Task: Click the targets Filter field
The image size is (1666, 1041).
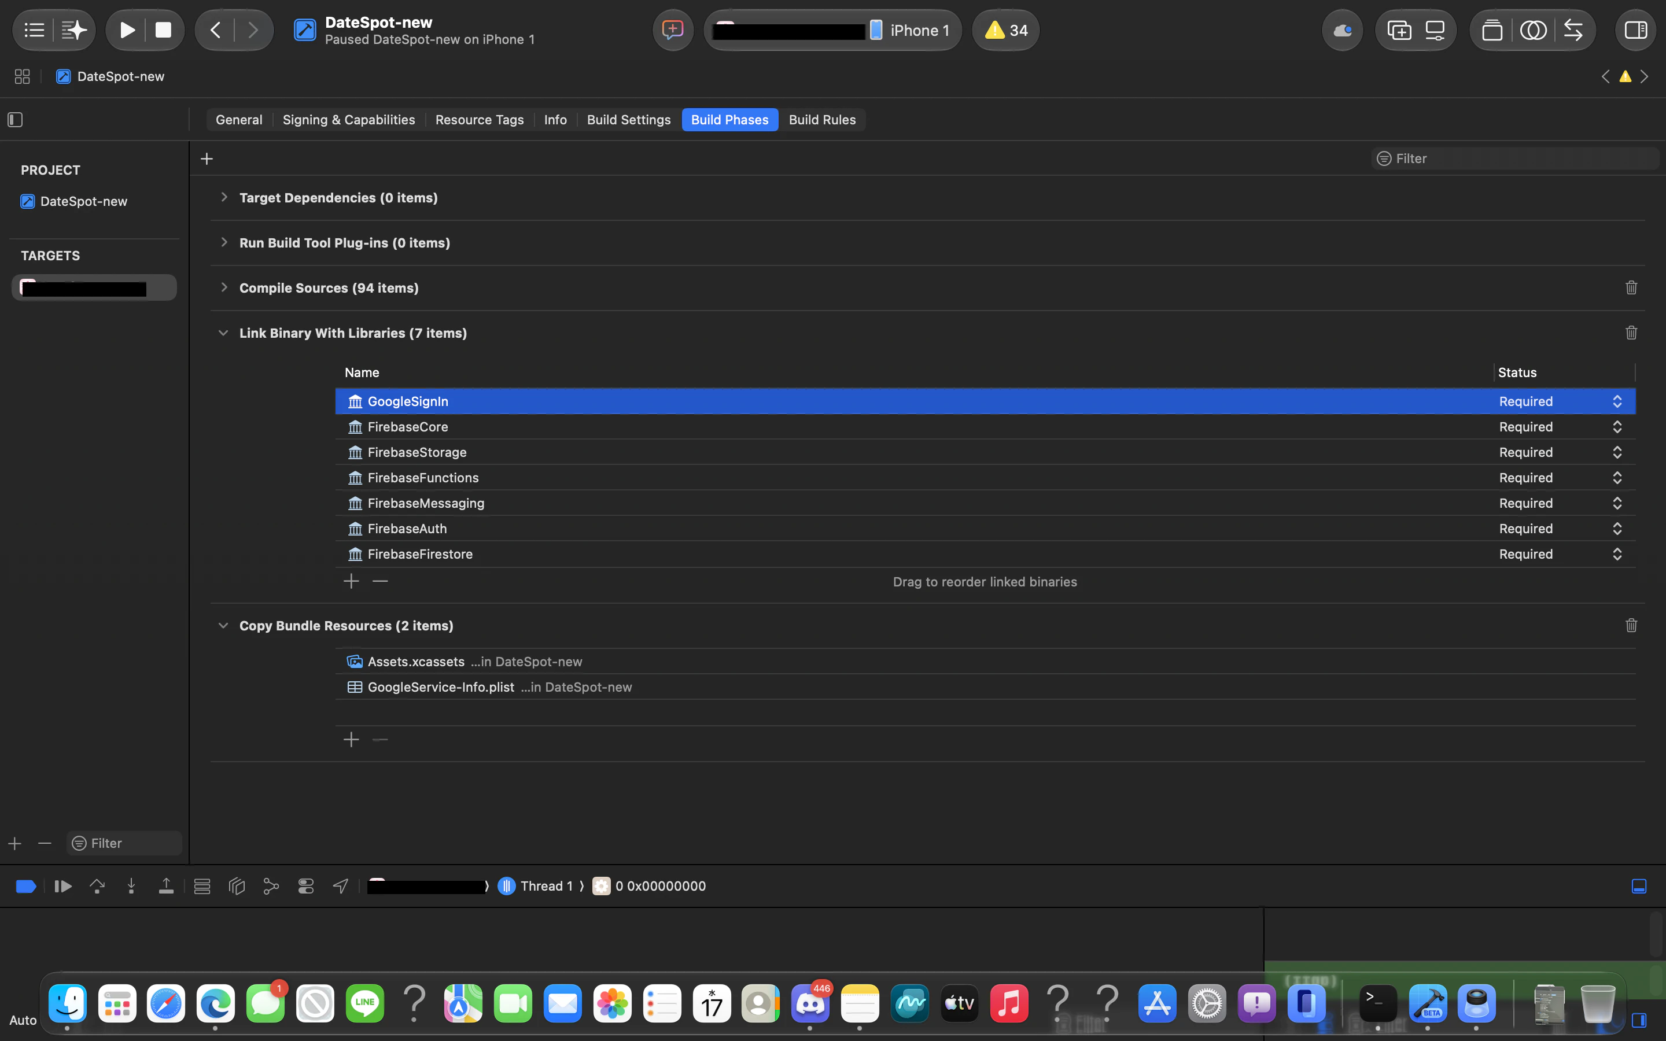Action: point(124,843)
